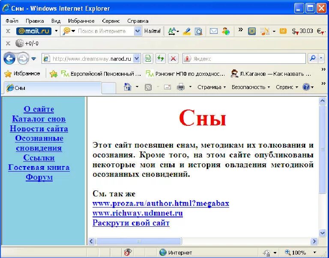Open the Сервис command bar dropdown
Screen dimensions: 329x258
click(287, 87)
